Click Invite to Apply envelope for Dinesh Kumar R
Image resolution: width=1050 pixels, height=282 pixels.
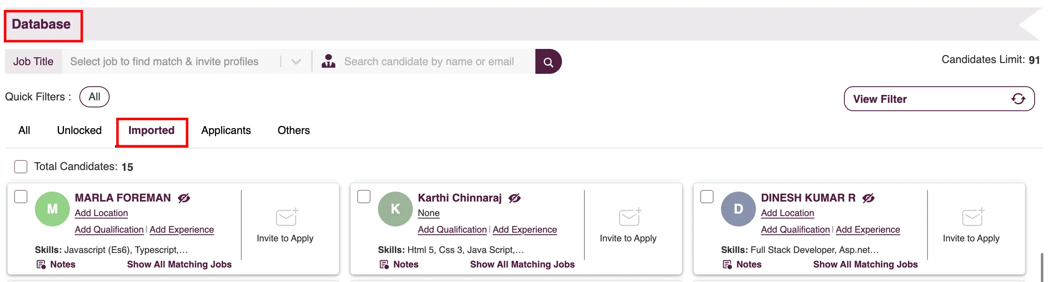tap(973, 217)
